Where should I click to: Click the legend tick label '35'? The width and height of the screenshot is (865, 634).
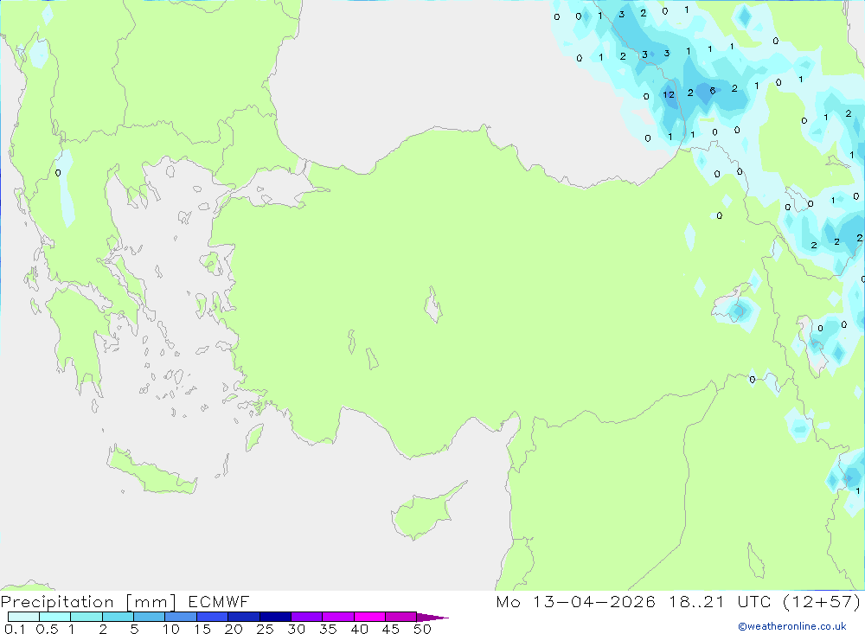click(328, 629)
